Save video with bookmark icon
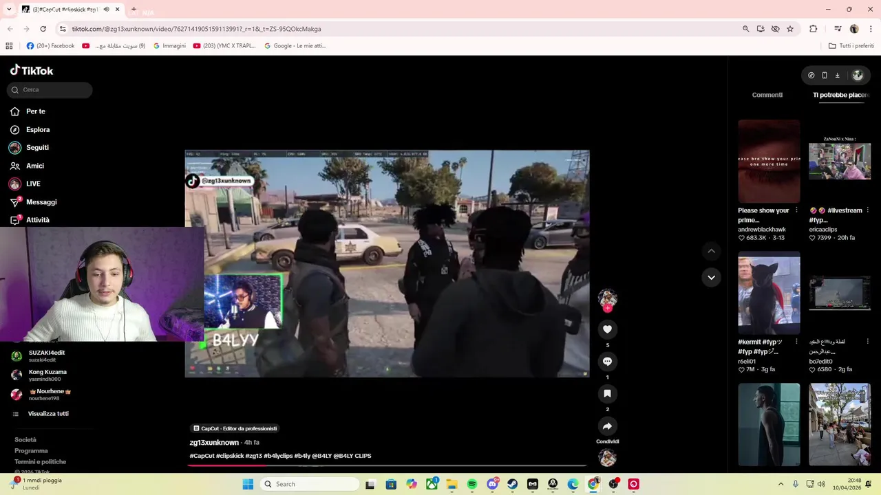This screenshot has height=495, width=881. click(x=607, y=394)
